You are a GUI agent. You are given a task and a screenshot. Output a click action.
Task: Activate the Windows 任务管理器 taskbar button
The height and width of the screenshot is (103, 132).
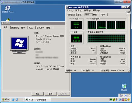click(38, 100)
